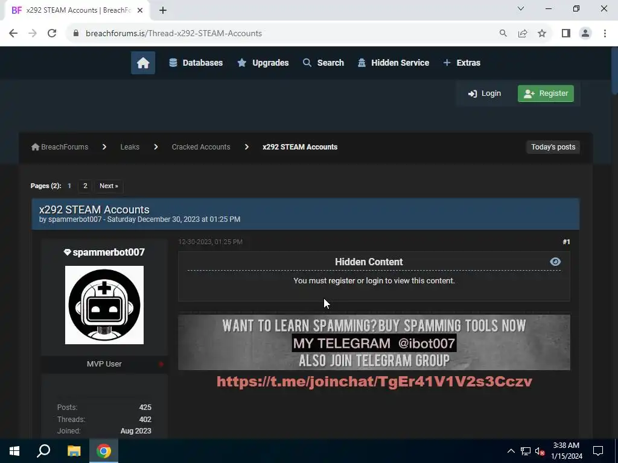Click the Threads count 402
Viewport: 618px width, 463px height.
tap(145, 420)
